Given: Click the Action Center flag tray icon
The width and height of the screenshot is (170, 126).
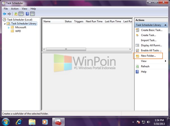Looking at the screenshot, I should pyautogui.click(x=138, y=122).
